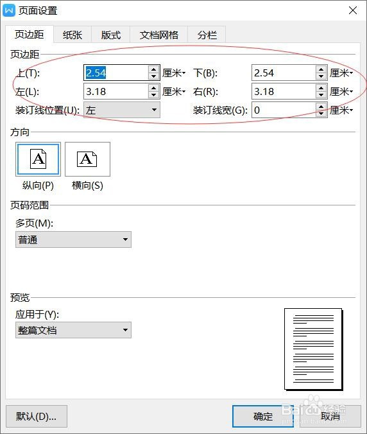This screenshot has width=367, height=434.
Task: Switch to the 文档网格 tab
Action: [158, 35]
